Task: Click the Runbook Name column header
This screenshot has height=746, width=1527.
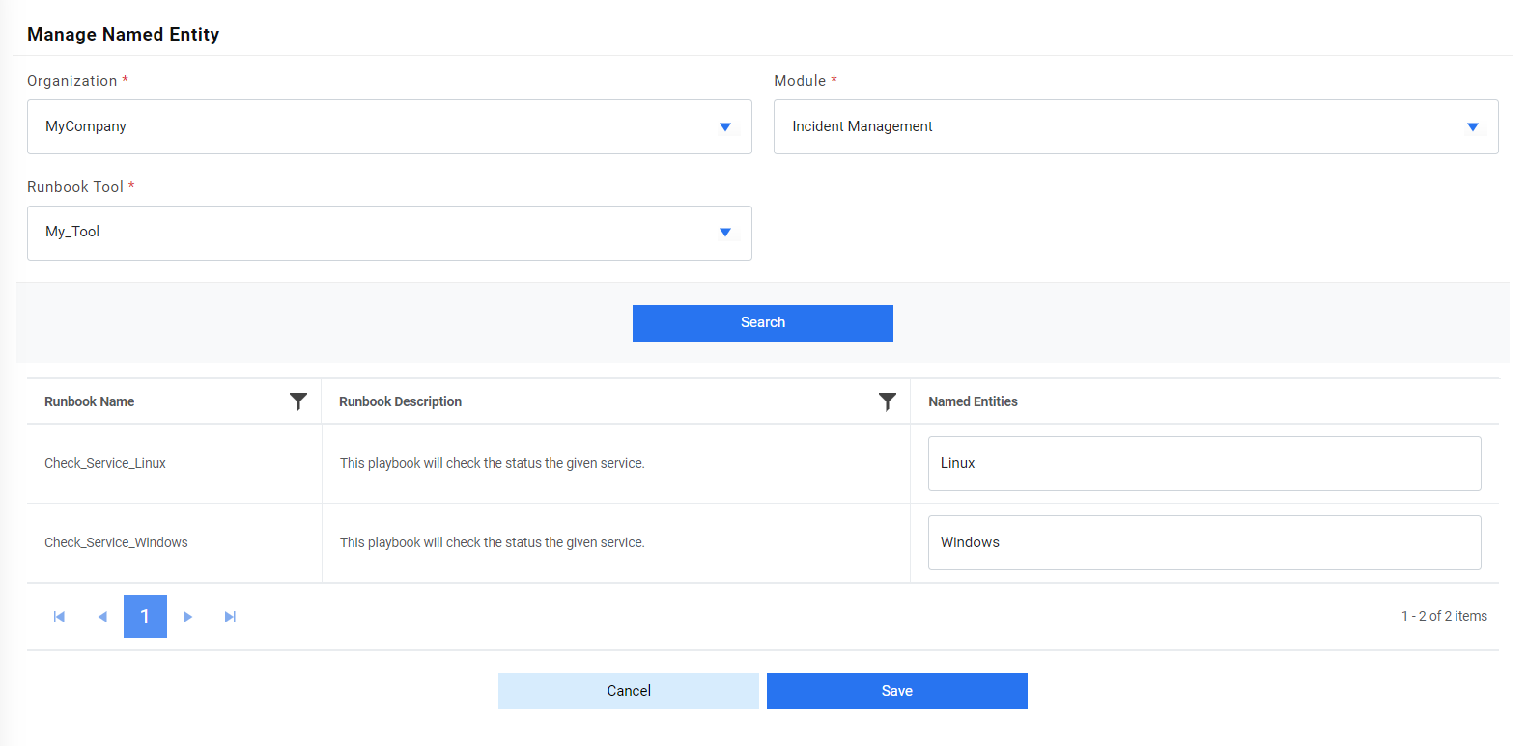Action: (x=90, y=401)
